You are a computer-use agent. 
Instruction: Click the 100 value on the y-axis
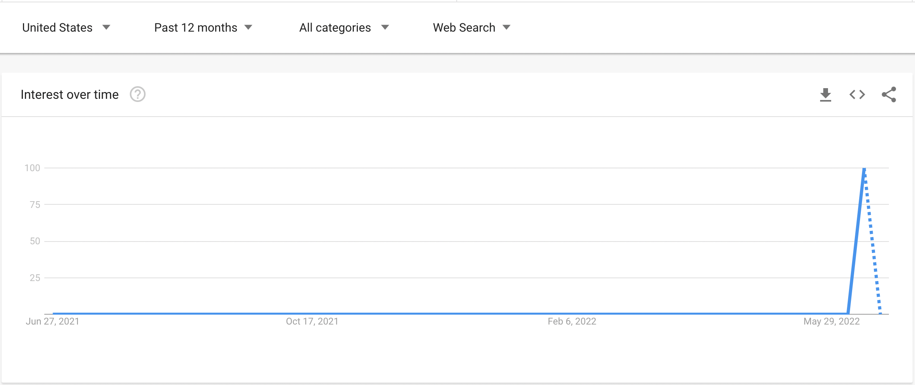click(32, 168)
